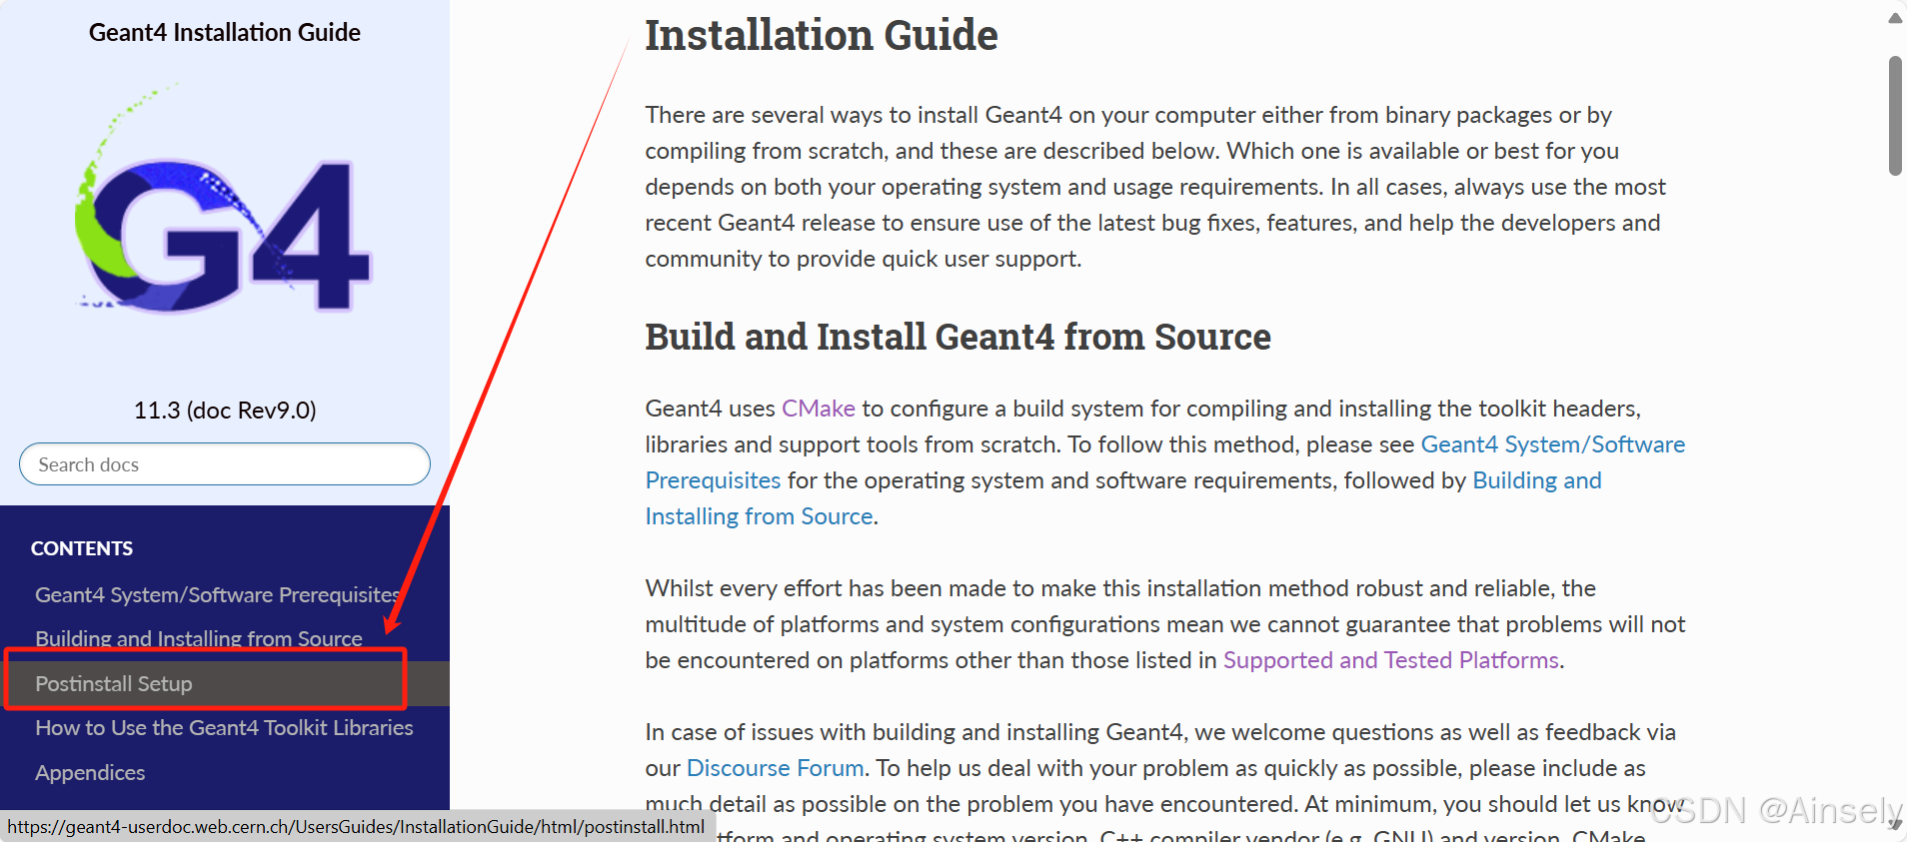1907x842 pixels.
Task: Click the version text 11.3 (doc Rev9.0)
Action: point(225,411)
